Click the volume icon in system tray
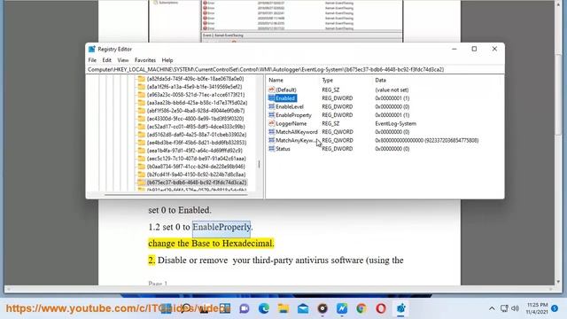 click(x=515, y=308)
